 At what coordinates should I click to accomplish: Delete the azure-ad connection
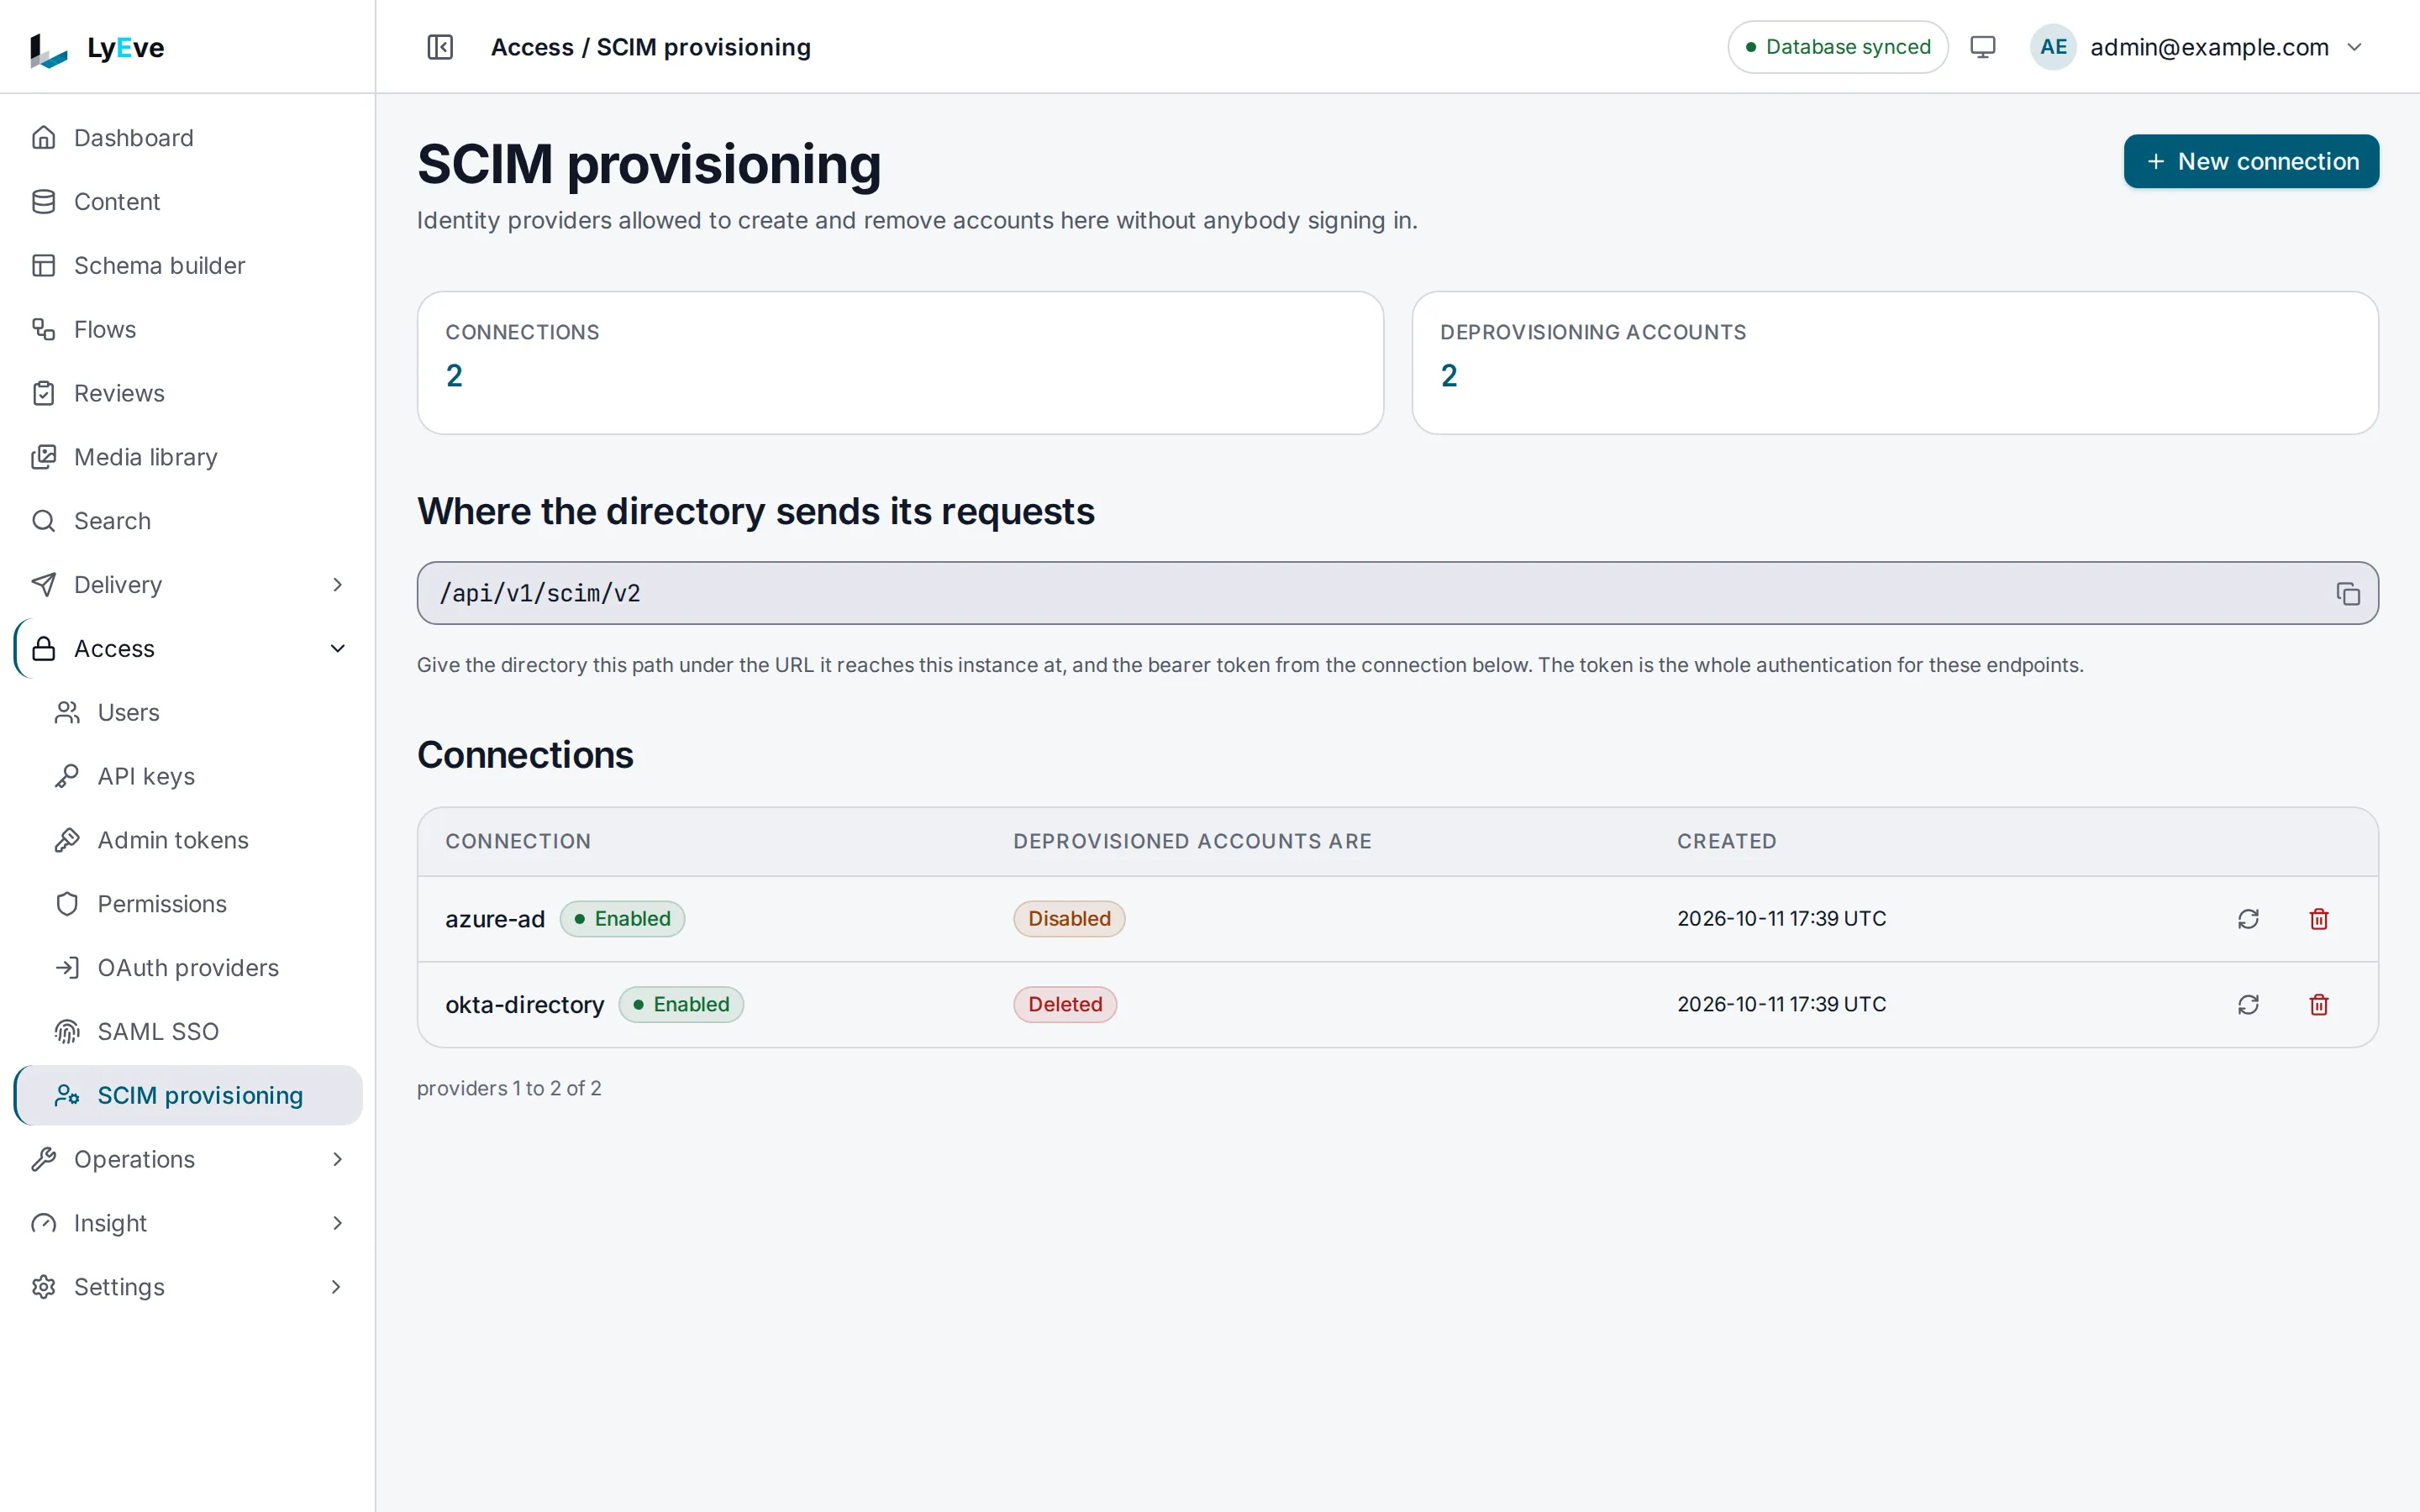[x=2318, y=919]
